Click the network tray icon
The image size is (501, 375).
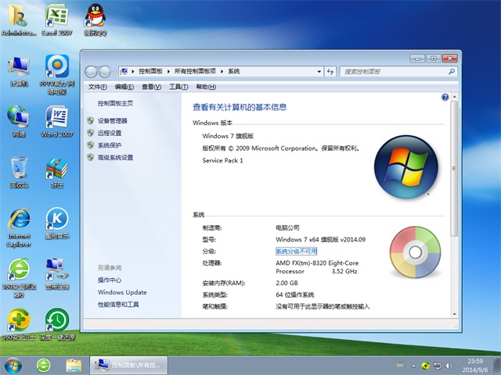point(437,366)
